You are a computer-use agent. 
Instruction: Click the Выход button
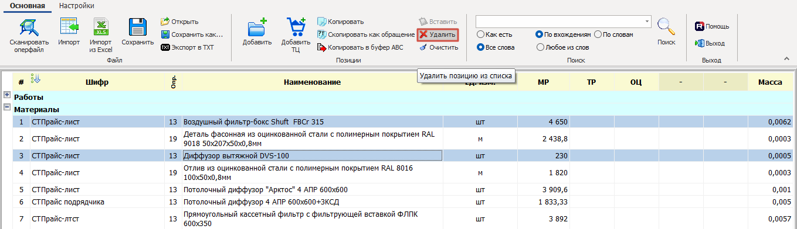710,43
